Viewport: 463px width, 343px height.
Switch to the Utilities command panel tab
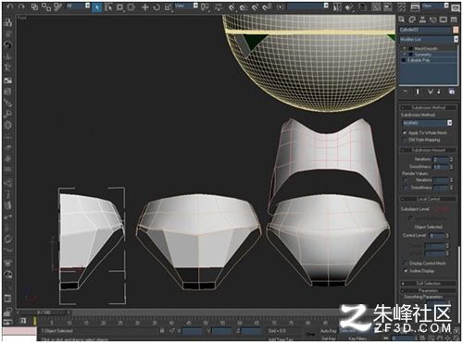click(x=454, y=19)
